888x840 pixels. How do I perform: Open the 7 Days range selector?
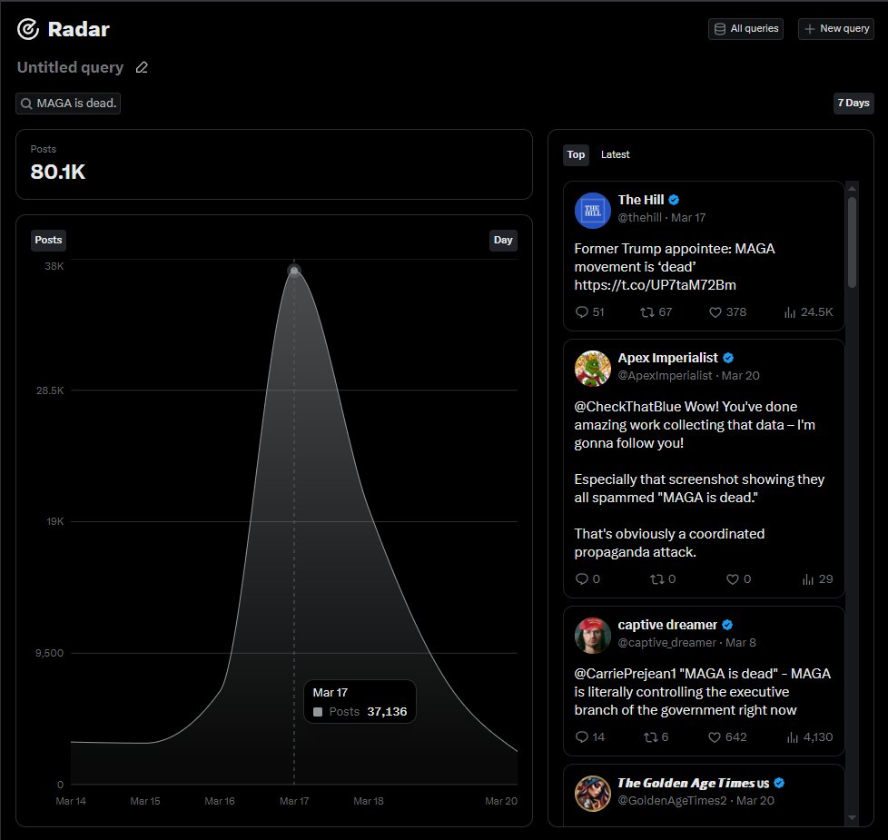(x=853, y=104)
